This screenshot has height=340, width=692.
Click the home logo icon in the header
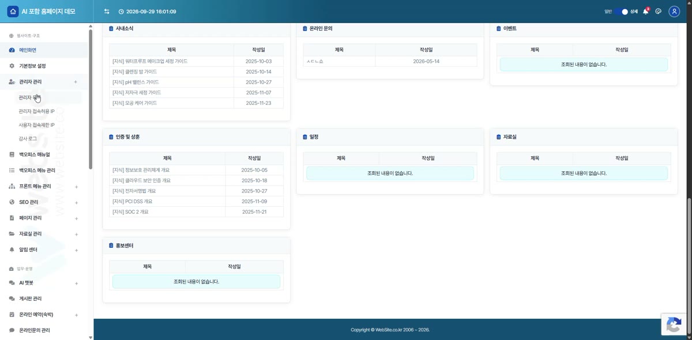[x=13, y=12]
